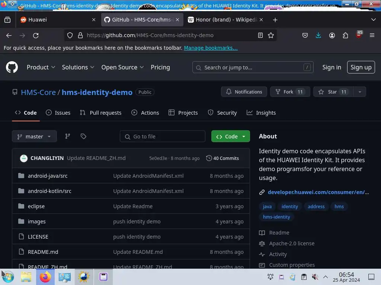Launch Firefox from the taskbar
Viewport: 381px width, 285px height.
45,277
